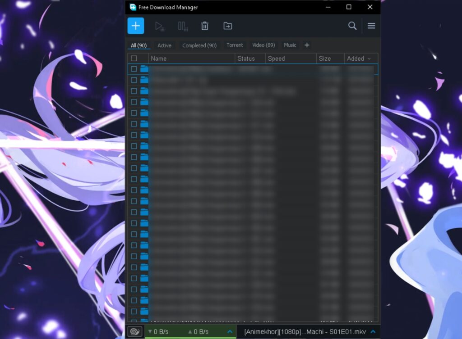Open search with the magnifying glass icon
Screen dimensions: 462x339
[352, 26]
